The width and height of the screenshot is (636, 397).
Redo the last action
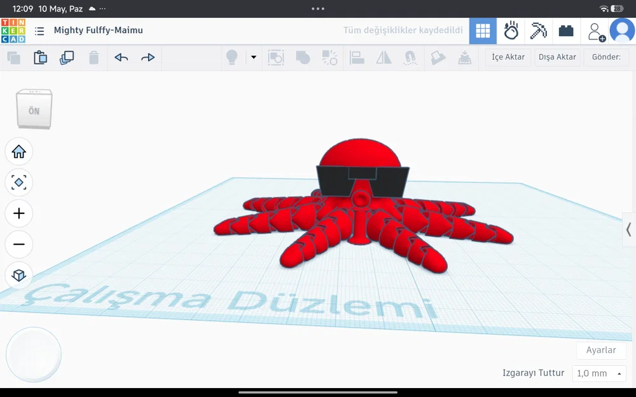pos(148,58)
